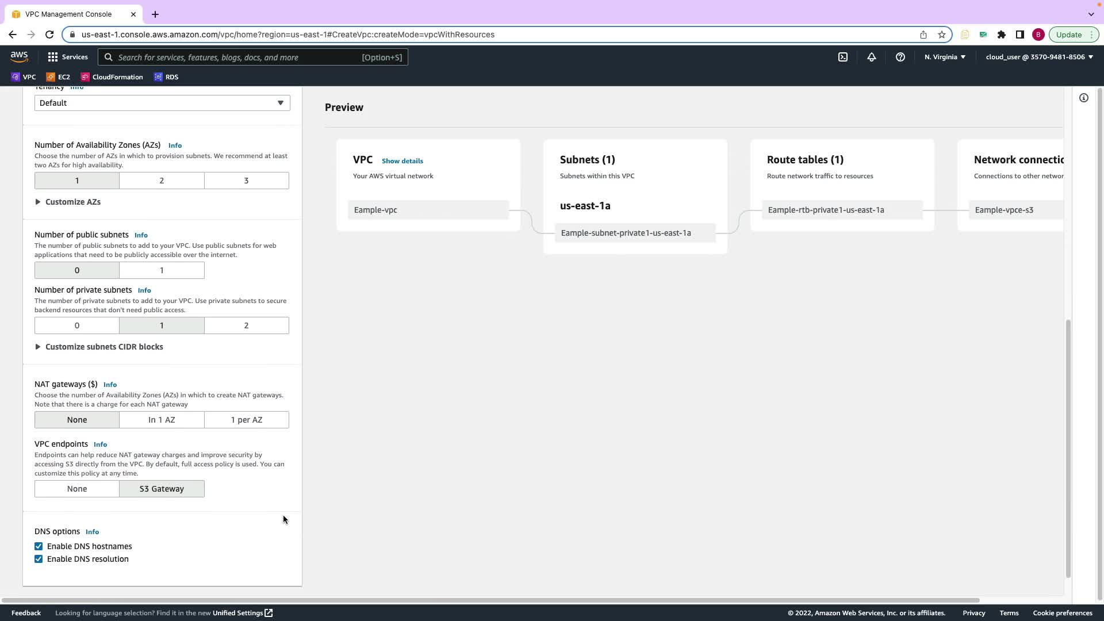This screenshot has width=1104, height=621.
Task: Open EC2 favorites bar shortcut
Action: 58,77
